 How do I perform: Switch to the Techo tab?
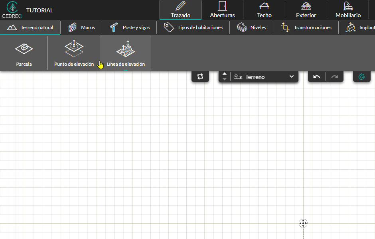point(264,10)
